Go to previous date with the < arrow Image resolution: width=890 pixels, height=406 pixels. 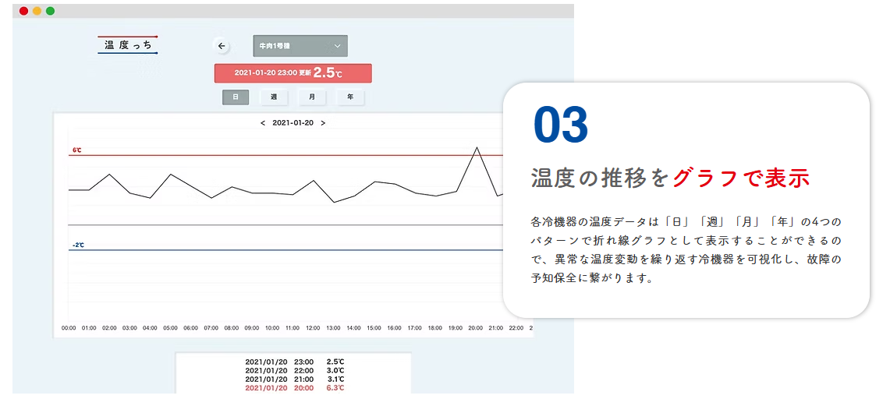point(263,123)
